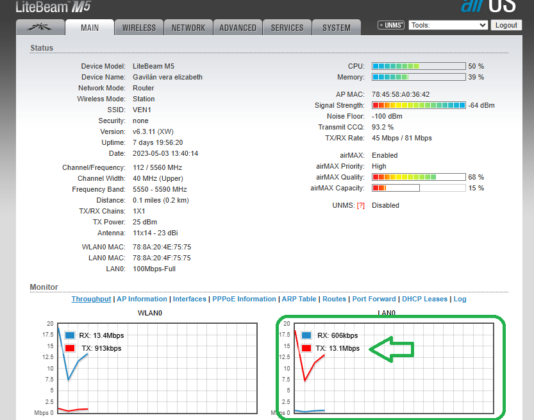Open the SYSTEM tab
This screenshot has width=534, height=420.
pyautogui.click(x=337, y=28)
